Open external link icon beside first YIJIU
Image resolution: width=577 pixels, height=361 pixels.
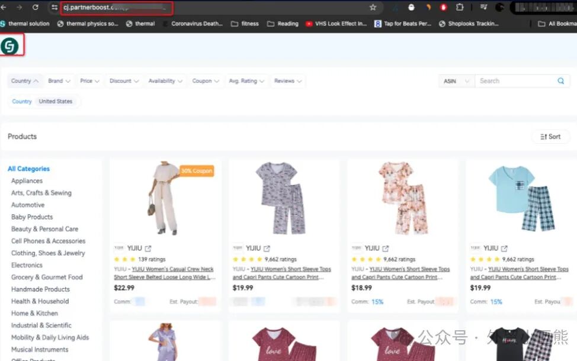[148, 249]
